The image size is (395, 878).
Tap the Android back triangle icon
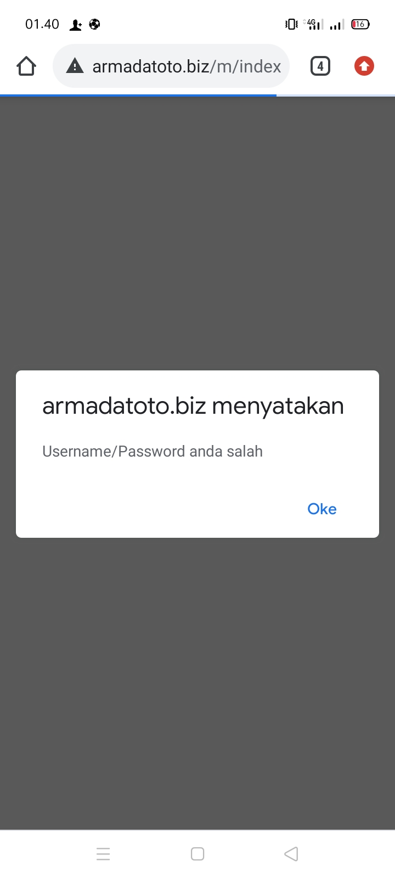(x=291, y=854)
